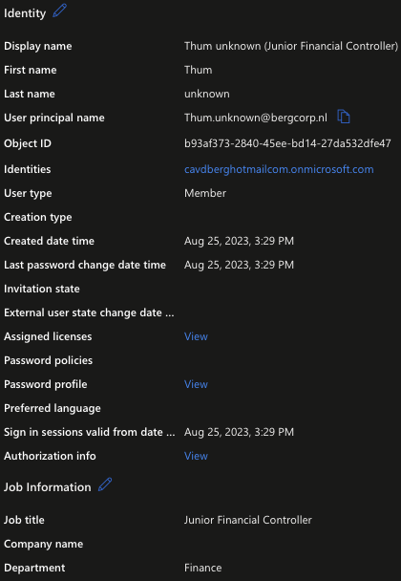View the assigned licenses
Screen dimensions: 401x581
click(196, 336)
